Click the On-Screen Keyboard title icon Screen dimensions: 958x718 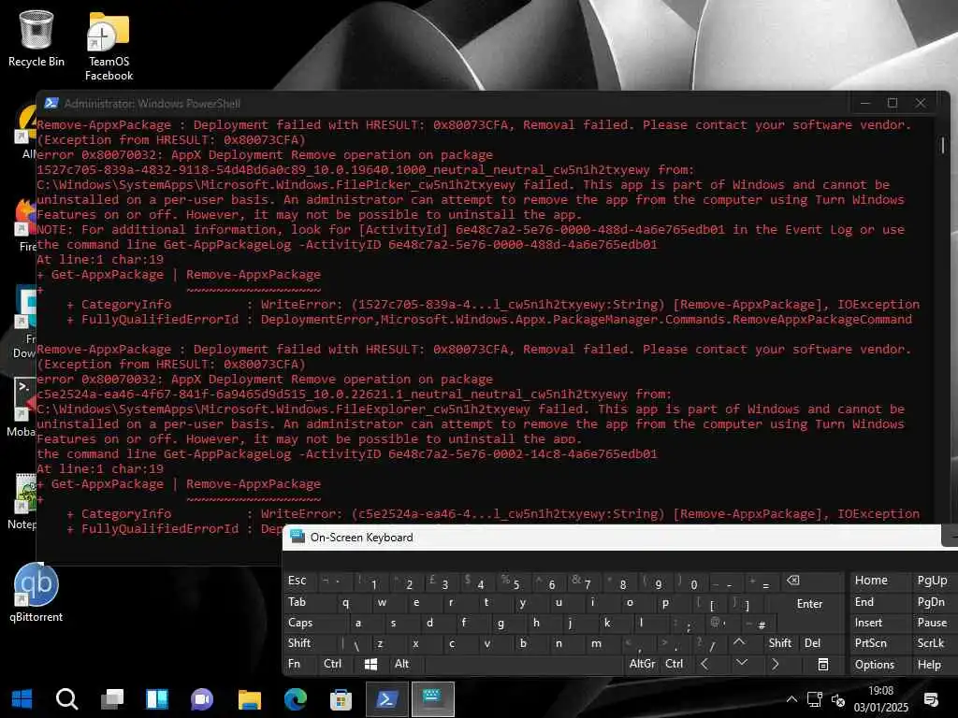[x=298, y=537]
